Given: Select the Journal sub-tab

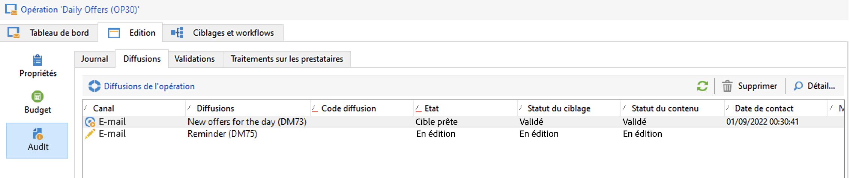Looking at the screenshot, I should 95,59.
